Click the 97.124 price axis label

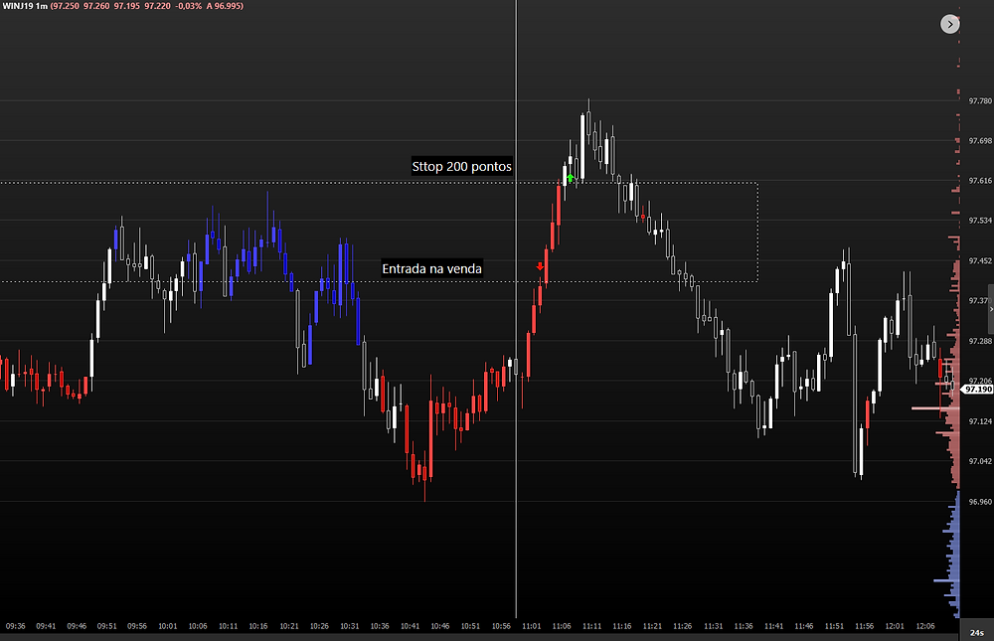pos(980,421)
